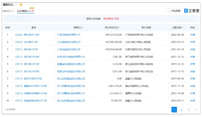Switch to the 被执行人 2 tab
This screenshot has height=117, width=203.
pyautogui.click(x=8, y=11)
